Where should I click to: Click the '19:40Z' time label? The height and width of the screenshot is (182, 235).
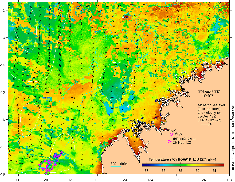tap(207, 96)
